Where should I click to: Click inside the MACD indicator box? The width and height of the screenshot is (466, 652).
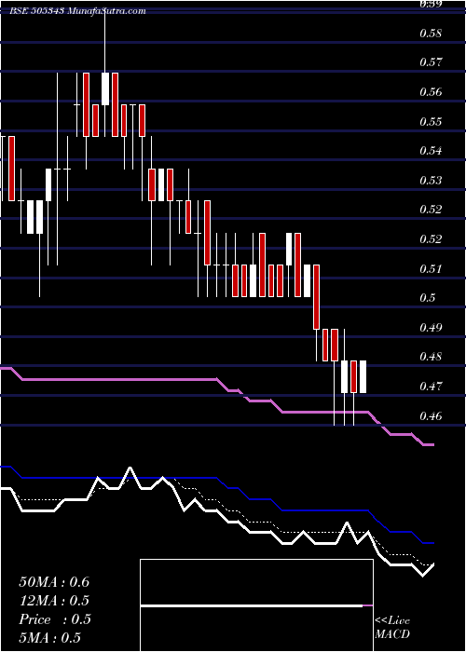[x=256, y=605]
